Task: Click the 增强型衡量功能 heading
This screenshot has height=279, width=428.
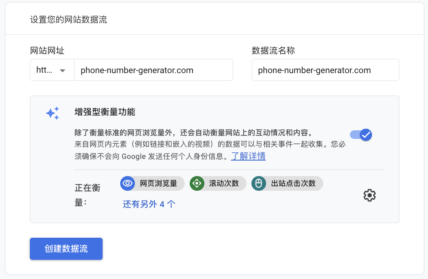Action: coord(105,112)
